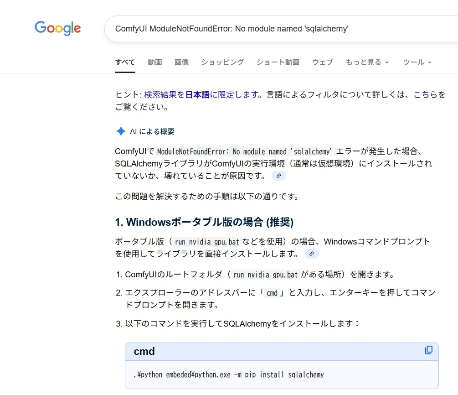Click the 1. Windowsポータブル版の場合 heading
The image size is (458, 395).
coord(204,222)
